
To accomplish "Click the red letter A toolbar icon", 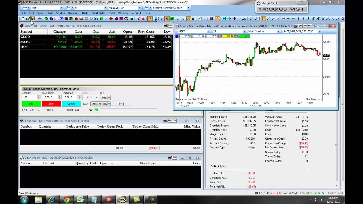I will tap(143, 19).
